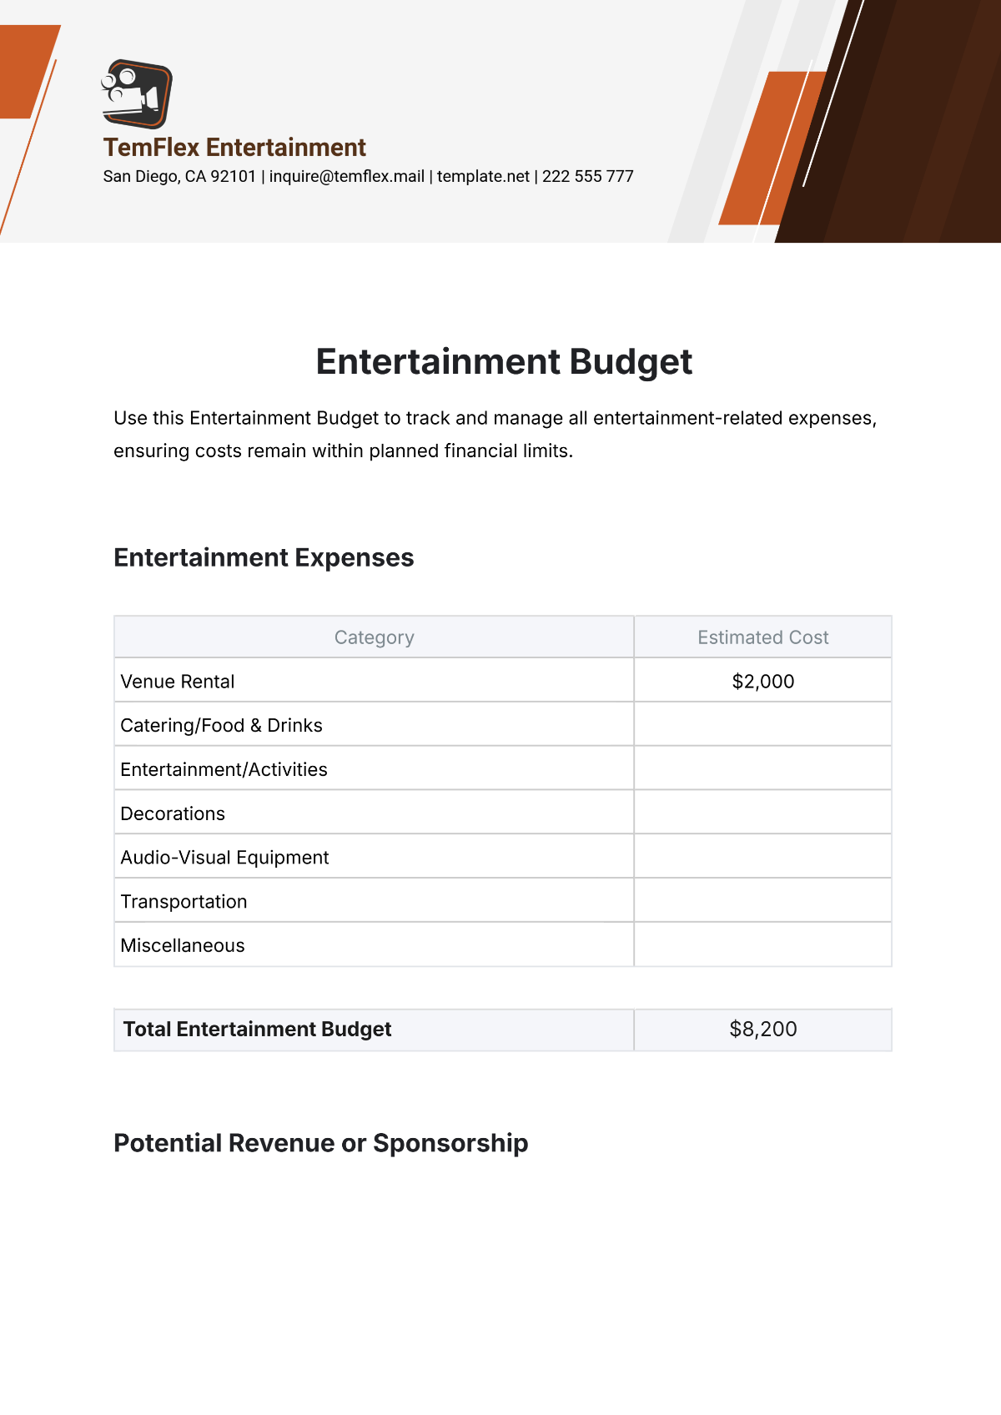Click the phone number 222 555 777
The height and width of the screenshot is (1415, 1001).
(x=588, y=177)
